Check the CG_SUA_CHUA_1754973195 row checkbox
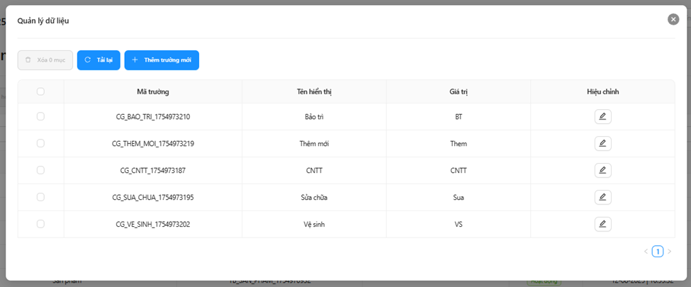The width and height of the screenshot is (691, 287). pyautogui.click(x=40, y=198)
